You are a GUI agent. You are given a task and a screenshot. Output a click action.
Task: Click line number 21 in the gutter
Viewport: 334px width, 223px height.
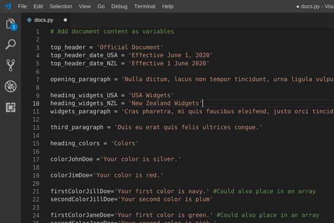(36, 191)
